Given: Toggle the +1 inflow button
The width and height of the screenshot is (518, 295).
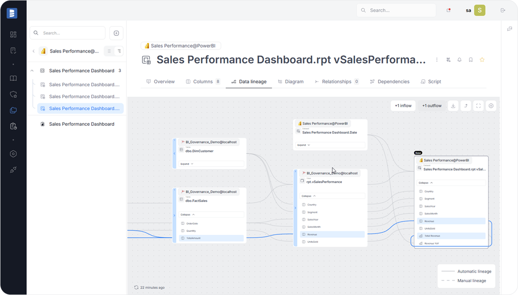Looking at the screenshot, I should point(403,106).
